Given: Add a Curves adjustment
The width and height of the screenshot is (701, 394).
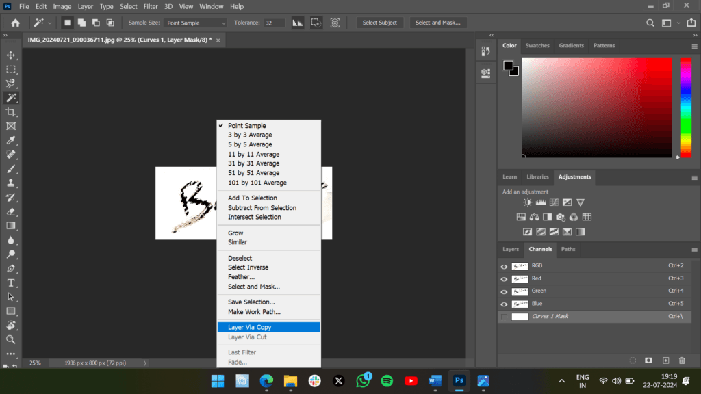Looking at the screenshot, I should click(554, 202).
